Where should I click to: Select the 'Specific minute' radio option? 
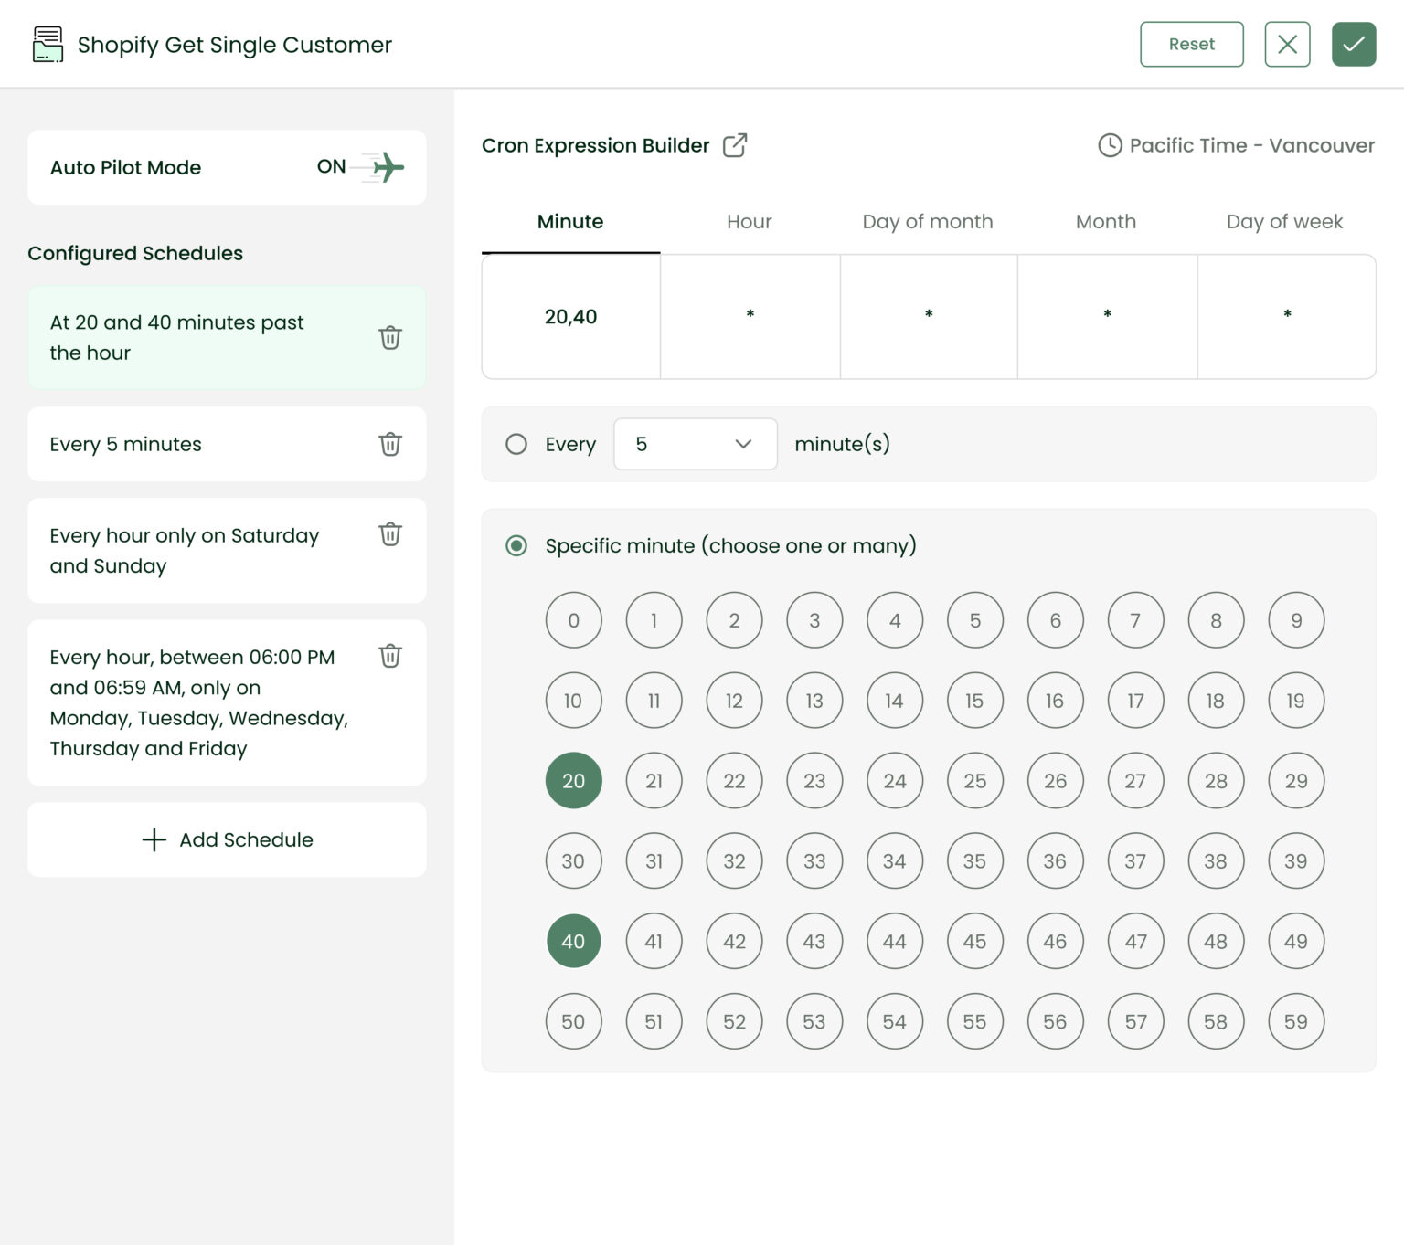[x=516, y=545]
